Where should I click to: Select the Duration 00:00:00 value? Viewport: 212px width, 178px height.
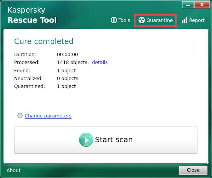67,55
